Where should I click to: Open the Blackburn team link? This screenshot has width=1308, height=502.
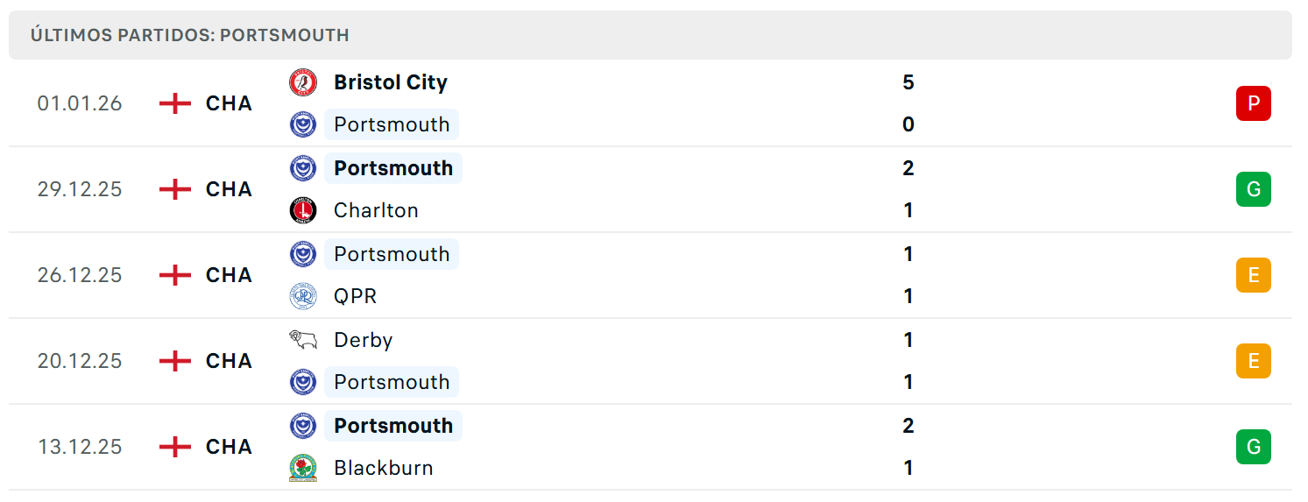pyautogui.click(x=384, y=468)
